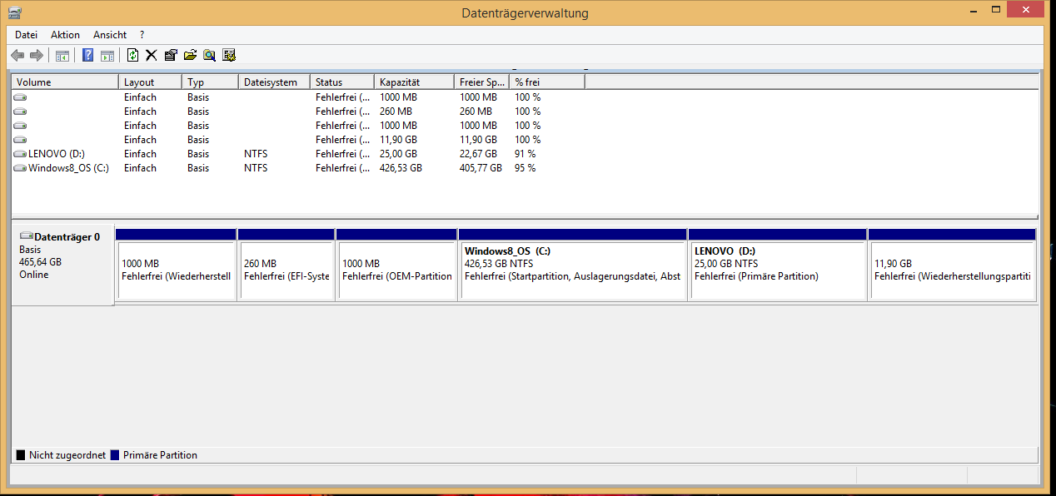
Task: Click the Datenträgerverwaltung title bar app icon
Action: pyautogui.click(x=16, y=12)
